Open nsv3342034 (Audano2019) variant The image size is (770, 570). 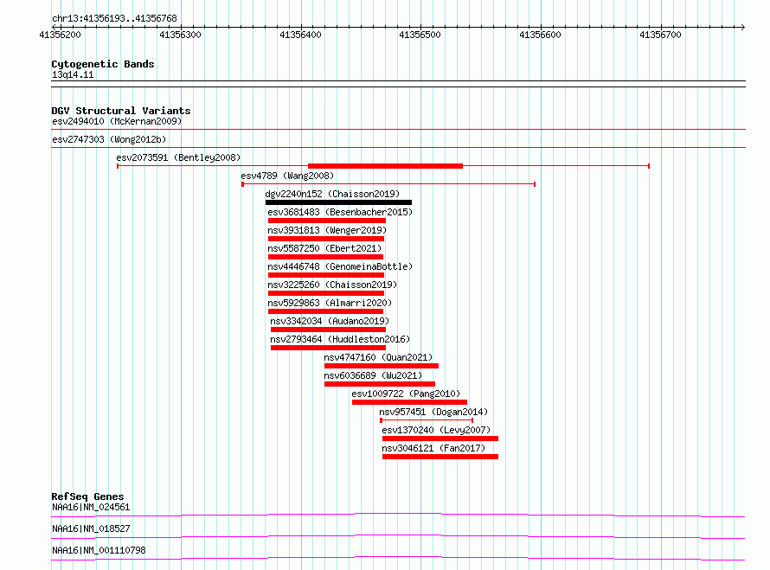click(330, 321)
